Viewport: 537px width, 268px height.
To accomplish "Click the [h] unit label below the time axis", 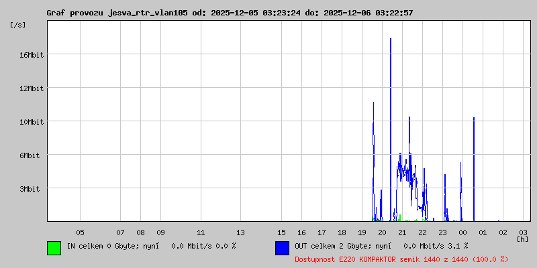I will (x=522, y=239).
